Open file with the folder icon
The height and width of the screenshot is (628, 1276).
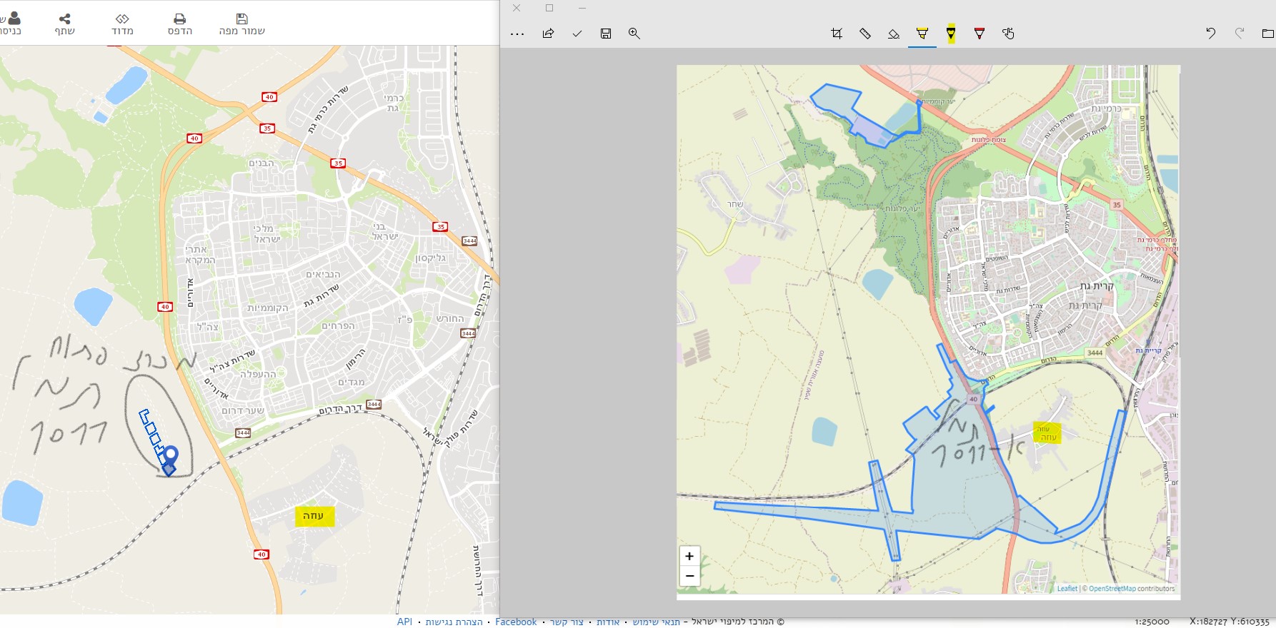(1268, 34)
